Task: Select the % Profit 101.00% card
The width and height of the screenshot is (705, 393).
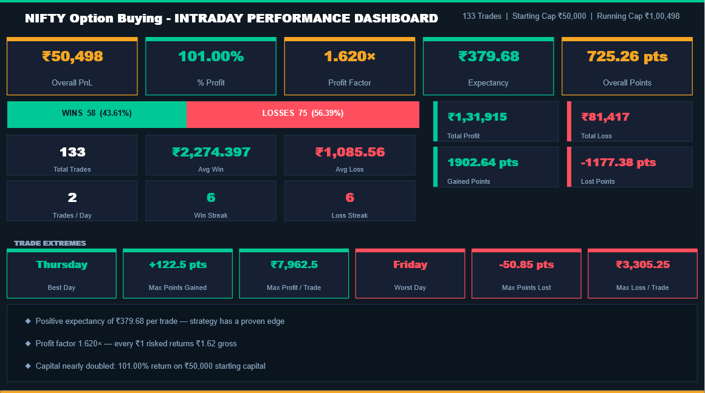Action: coord(211,66)
